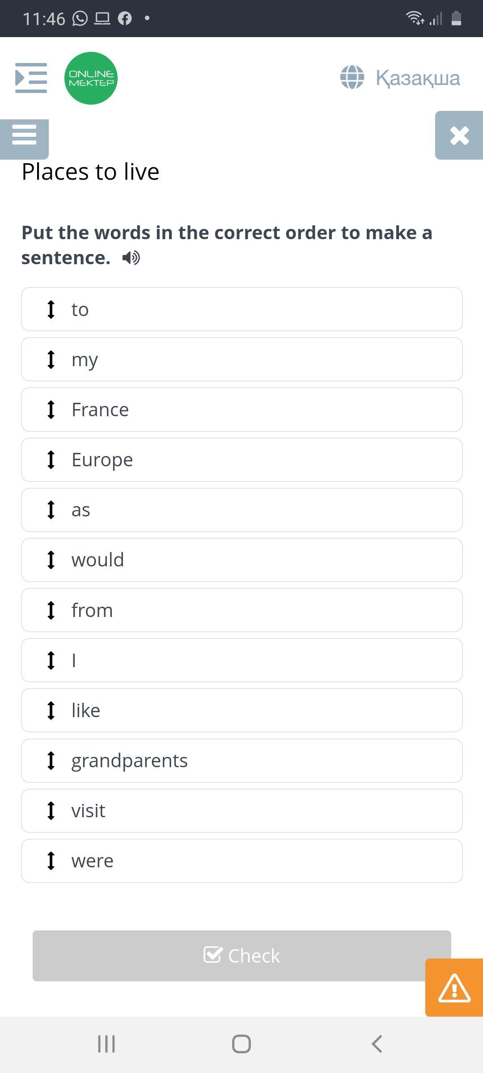The width and height of the screenshot is (483, 1073).
Task: Select the 'grandparents' word tile
Action: point(241,760)
